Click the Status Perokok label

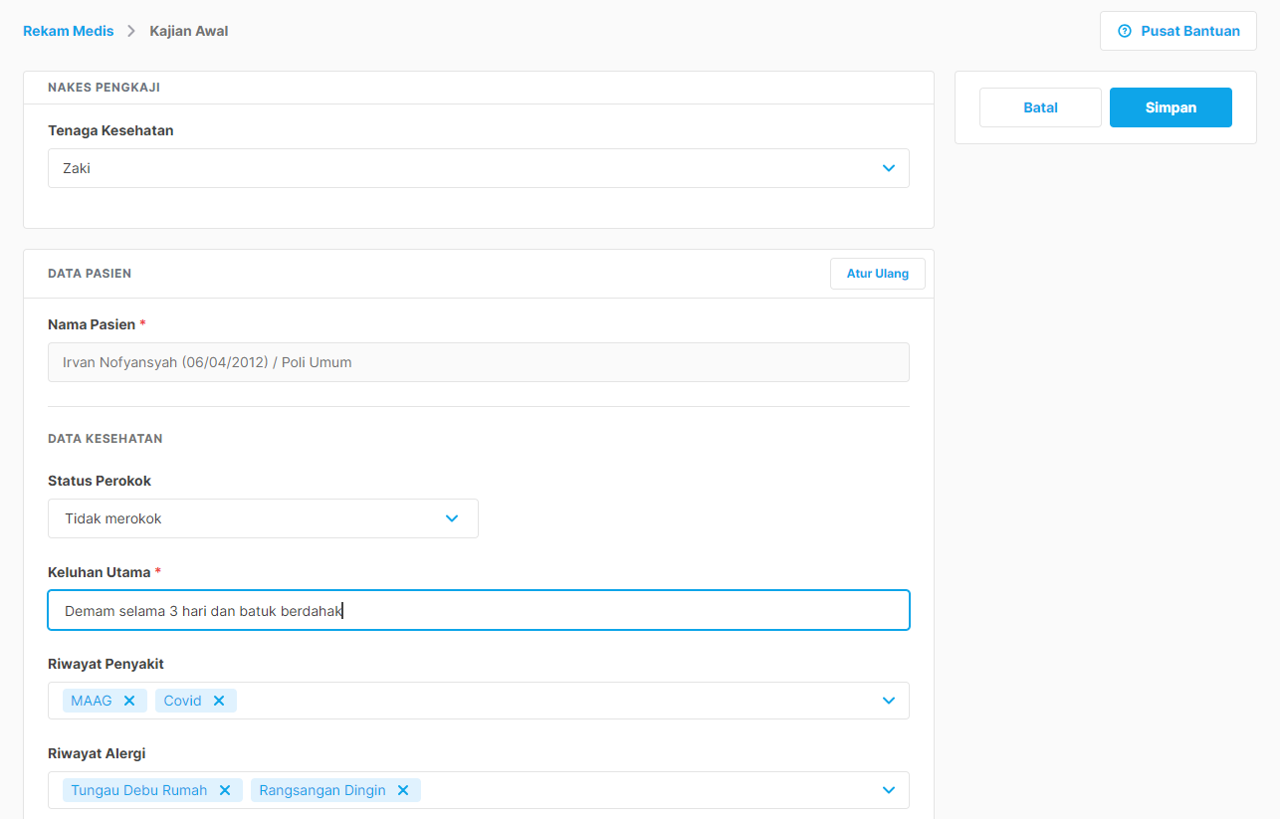pyautogui.click(x=100, y=481)
